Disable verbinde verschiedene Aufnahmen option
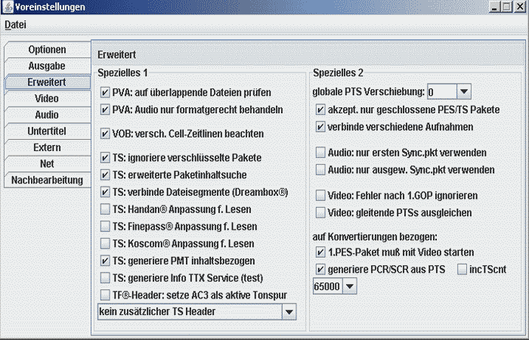The width and height of the screenshot is (529, 340). 321,126
